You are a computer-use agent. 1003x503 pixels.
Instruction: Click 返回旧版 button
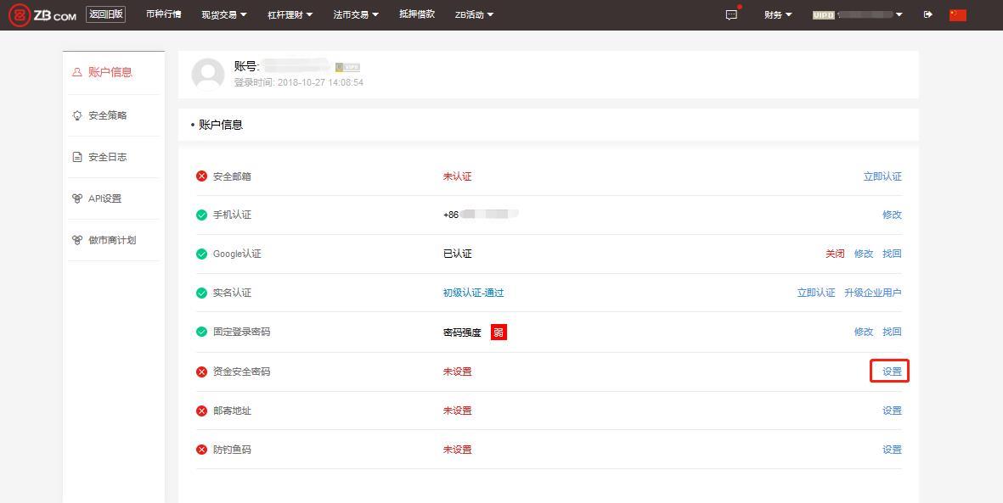tap(106, 14)
